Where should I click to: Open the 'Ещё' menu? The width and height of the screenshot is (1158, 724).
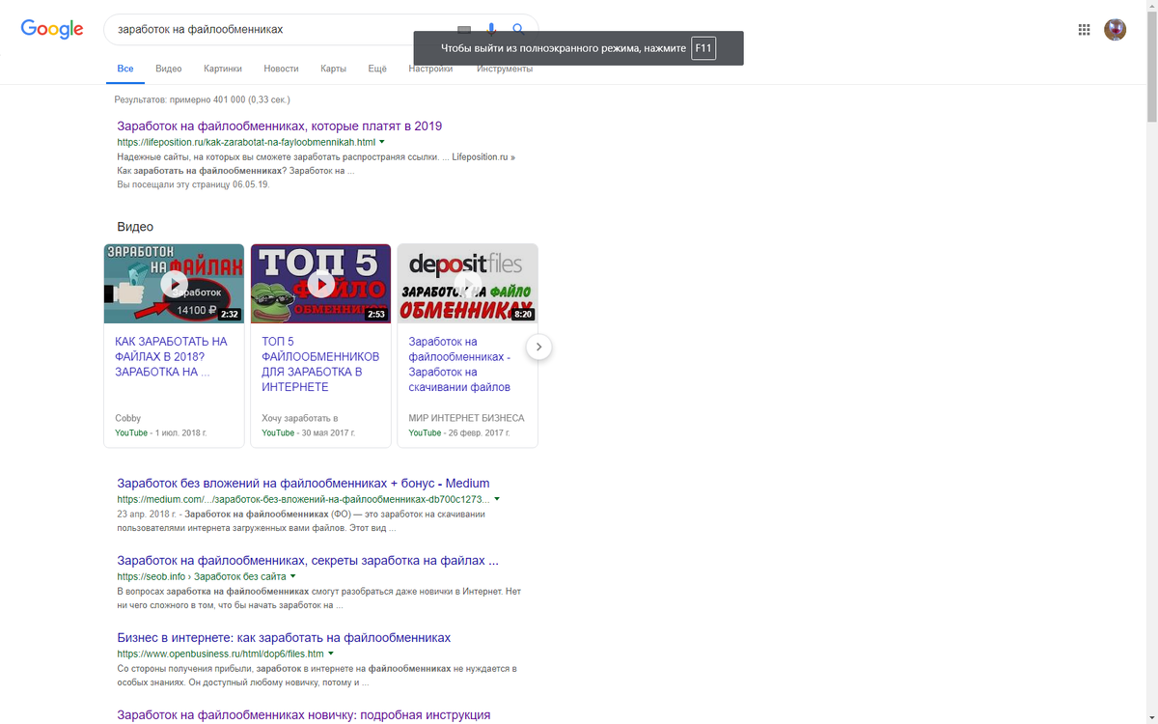tap(377, 70)
